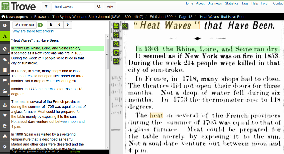Open the article details info icon
Image resolution: width=284 pixels, height=154 pixels.
[x=5, y=25]
